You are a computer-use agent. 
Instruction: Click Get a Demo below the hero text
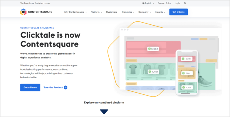(x=30, y=88)
